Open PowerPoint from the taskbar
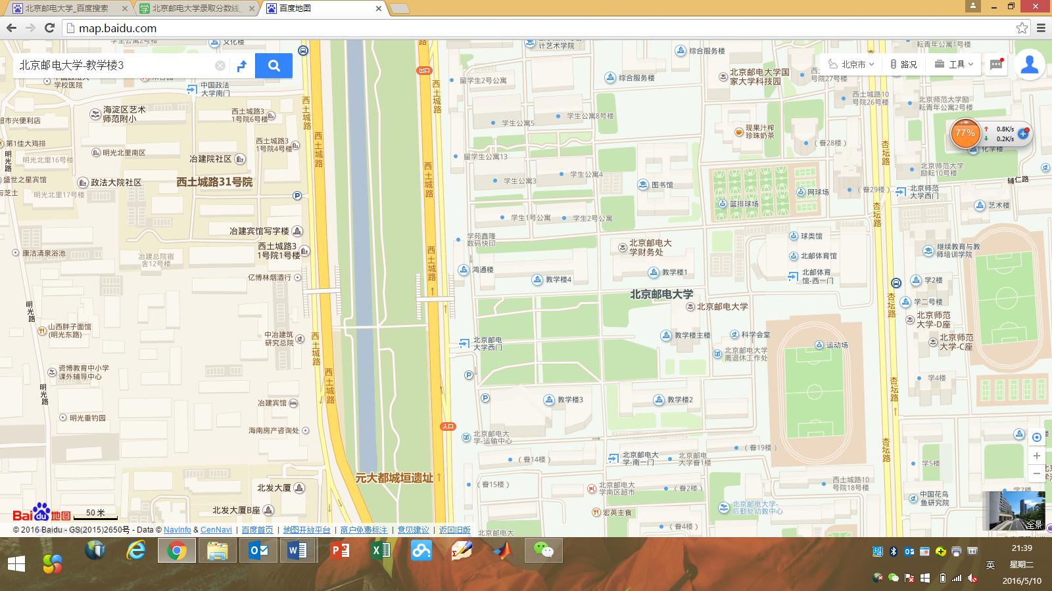1052x591 pixels. pos(340,550)
